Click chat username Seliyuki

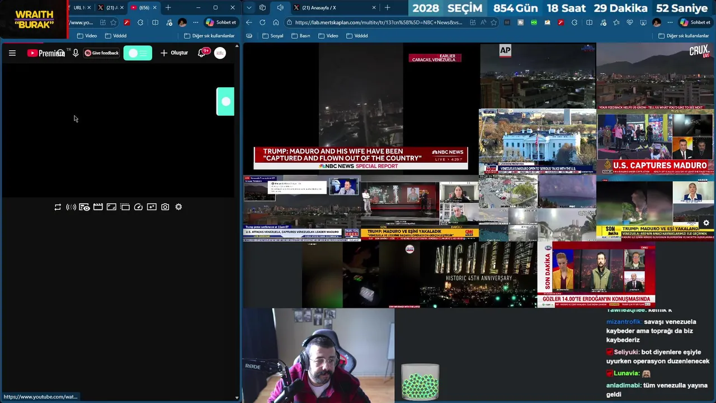(626, 352)
